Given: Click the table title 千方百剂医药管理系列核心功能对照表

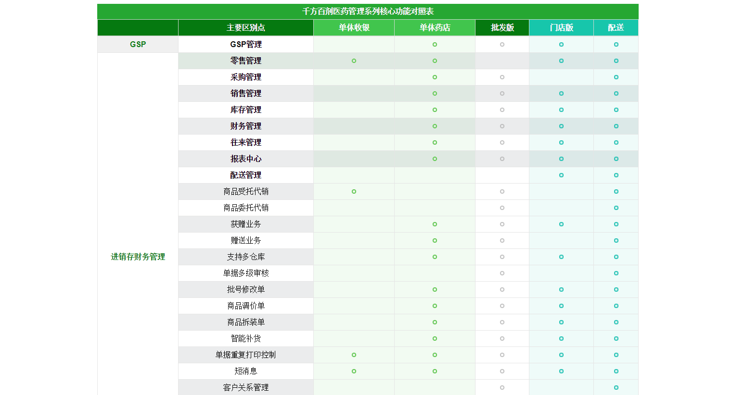Looking at the screenshot, I should click(368, 12).
